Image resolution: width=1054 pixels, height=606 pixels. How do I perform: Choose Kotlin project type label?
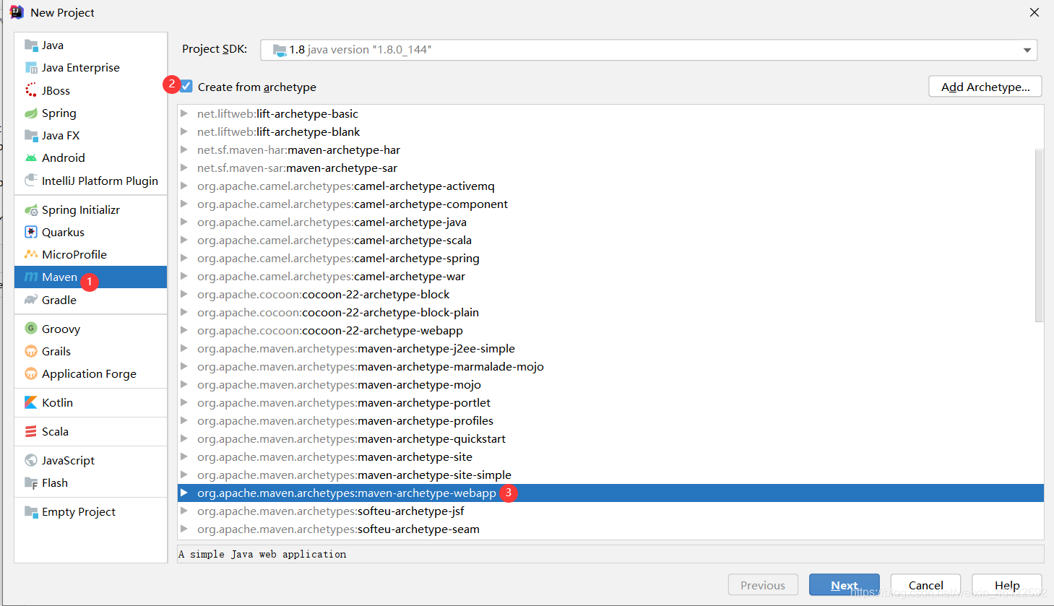click(57, 403)
